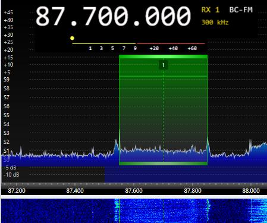Click the 87.400 frequency scale label
267x223 pixels.
(x=75, y=191)
